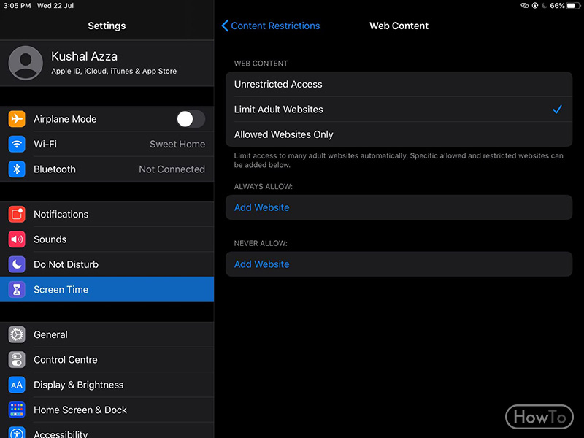Tap the eye-shaped status bar icon
The height and width of the screenshot is (438, 584).
point(525,6)
